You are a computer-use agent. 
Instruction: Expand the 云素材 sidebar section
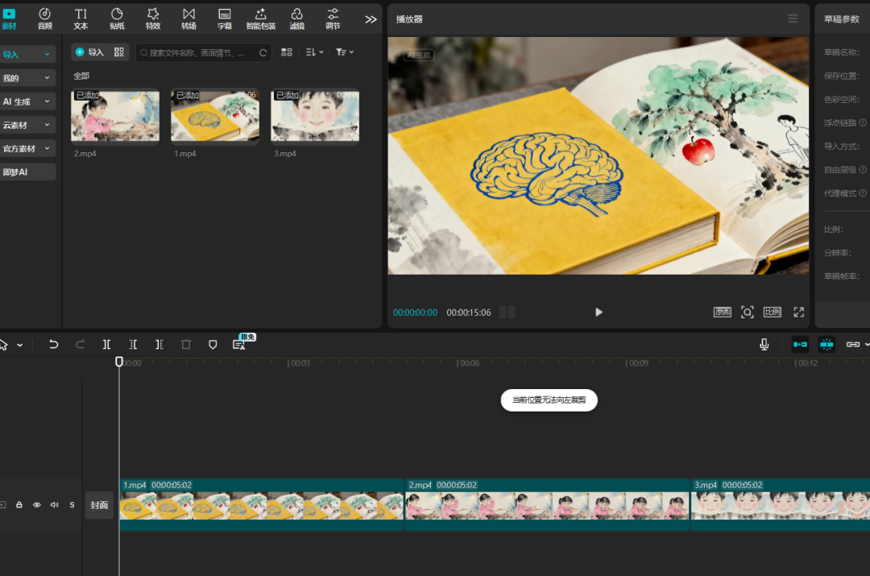tap(27, 125)
